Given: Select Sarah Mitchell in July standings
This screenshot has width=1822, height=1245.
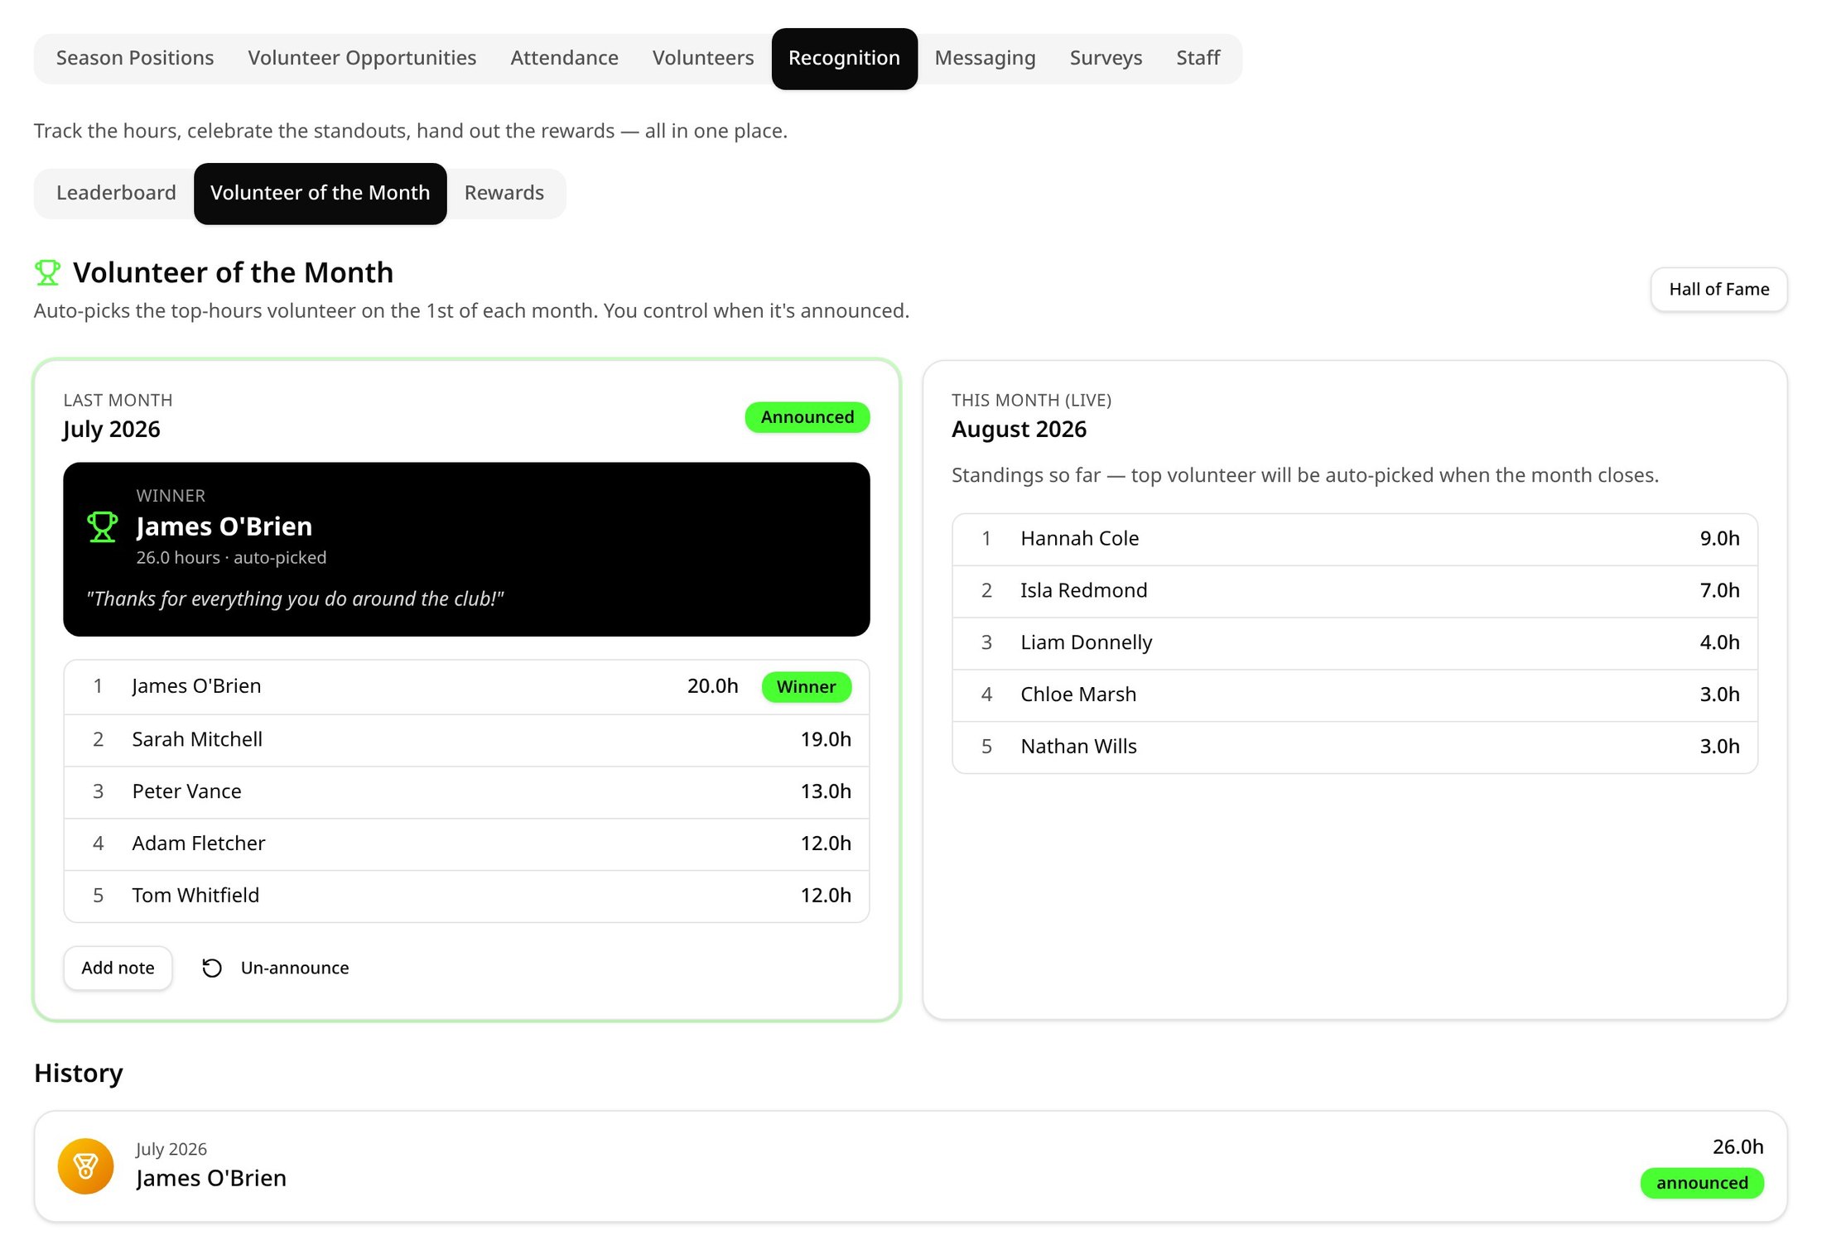Looking at the screenshot, I should tap(466, 739).
